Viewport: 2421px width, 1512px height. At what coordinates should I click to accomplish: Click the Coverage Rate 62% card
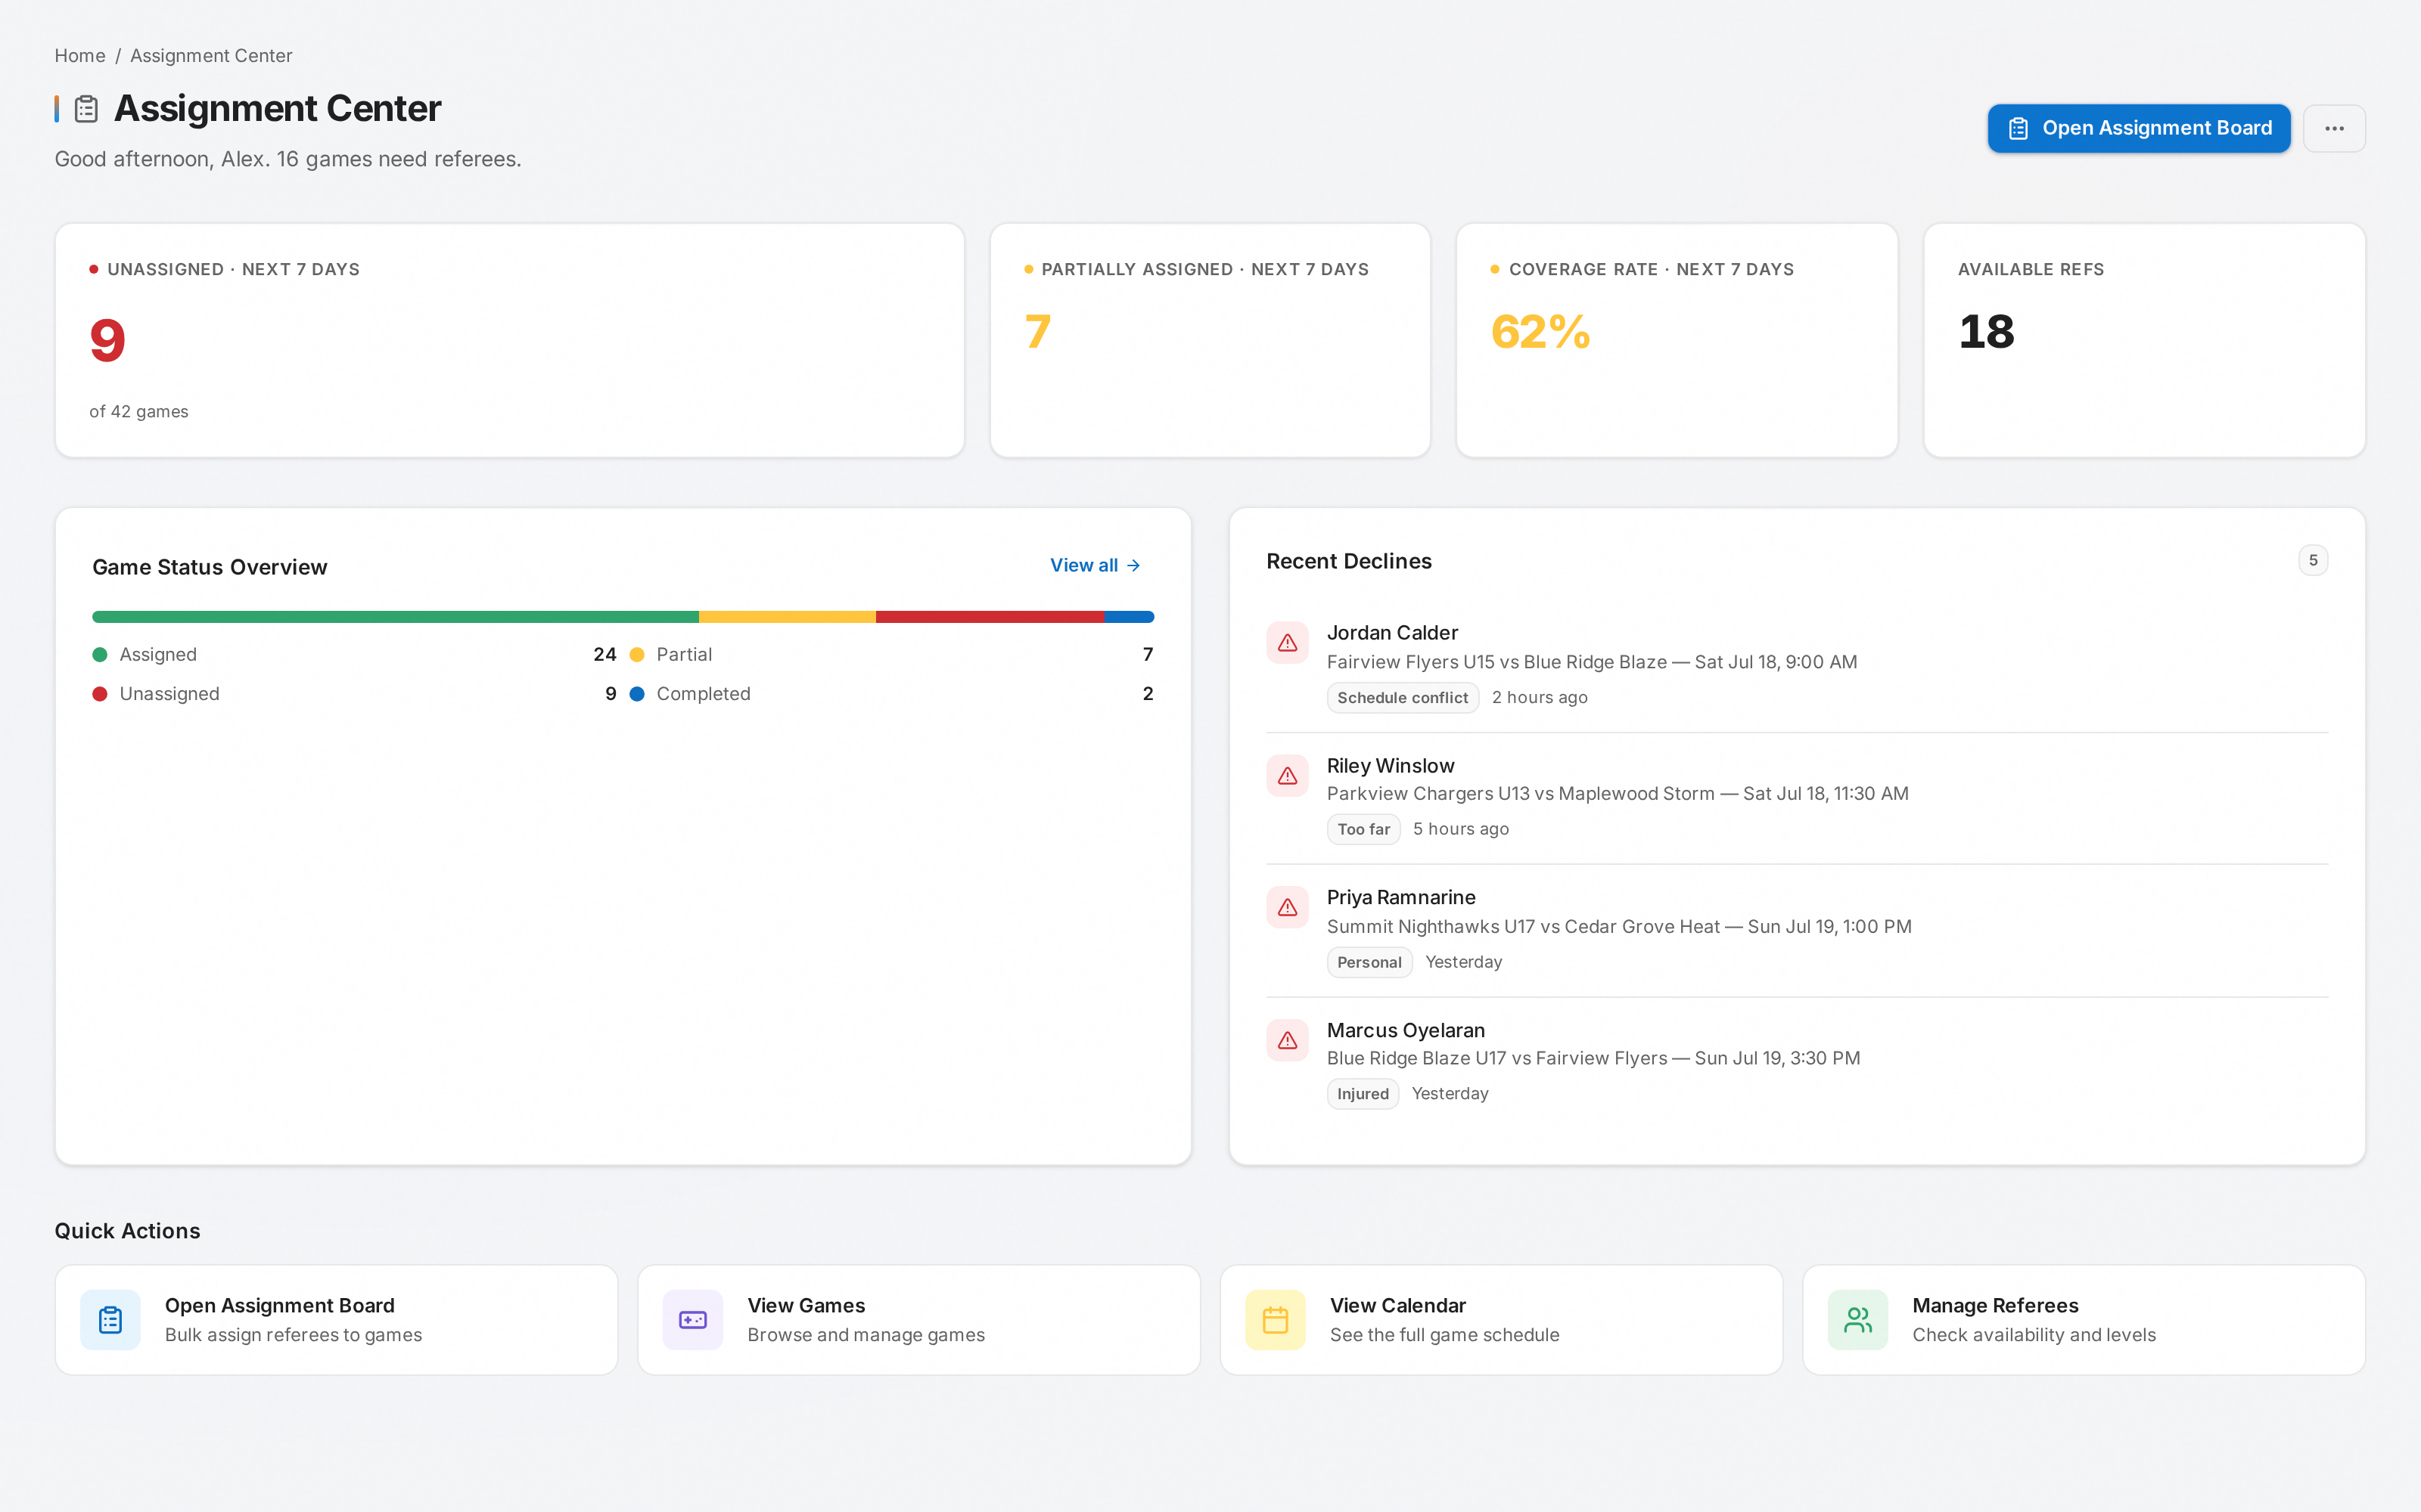coord(1677,340)
